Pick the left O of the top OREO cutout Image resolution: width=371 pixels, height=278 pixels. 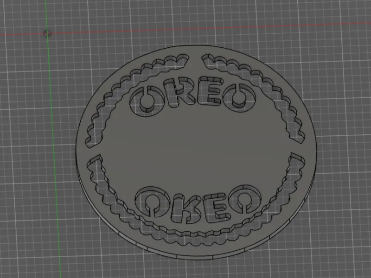click(x=146, y=101)
